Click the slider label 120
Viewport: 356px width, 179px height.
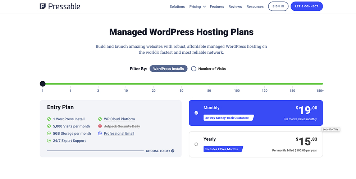coord(265,91)
